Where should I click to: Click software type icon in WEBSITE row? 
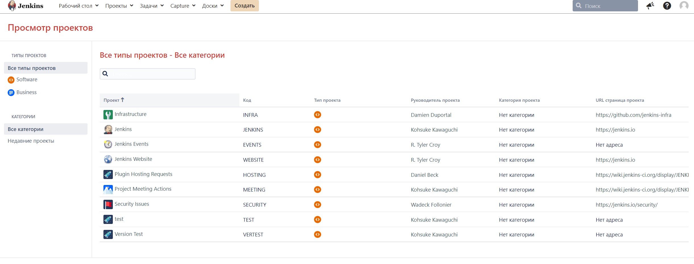[x=317, y=160]
